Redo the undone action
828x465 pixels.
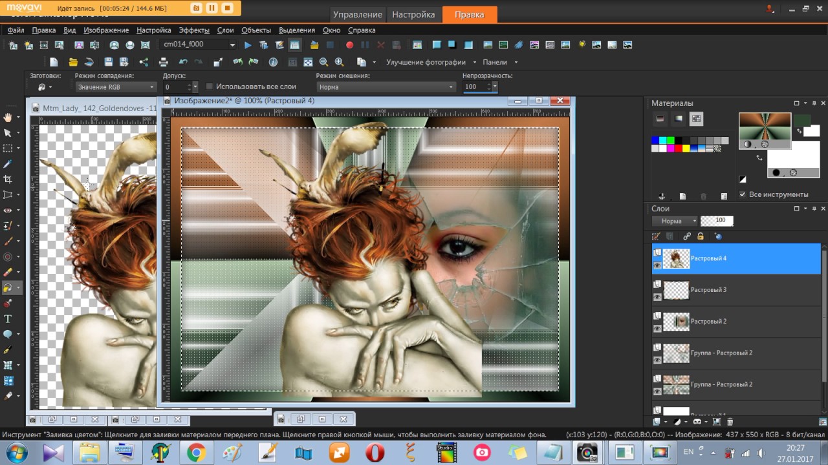click(199, 62)
